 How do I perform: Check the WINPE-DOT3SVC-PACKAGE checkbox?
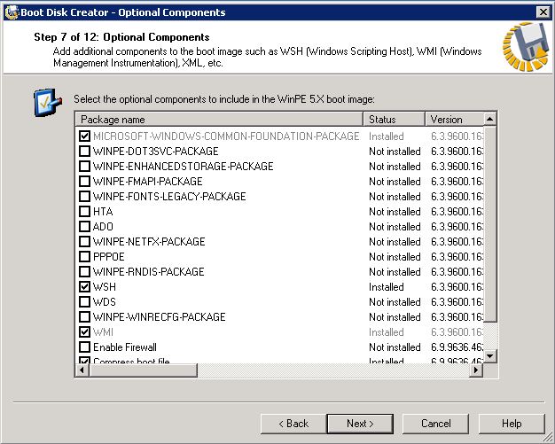(84, 152)
